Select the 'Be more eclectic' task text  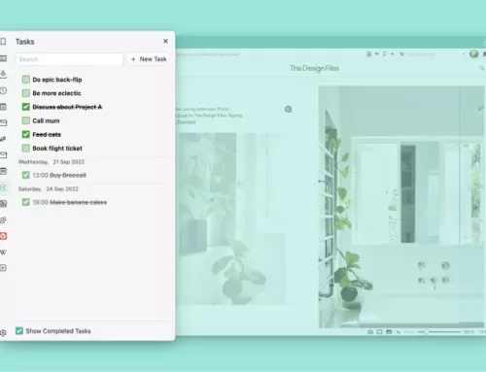click(x=56, y=93)
